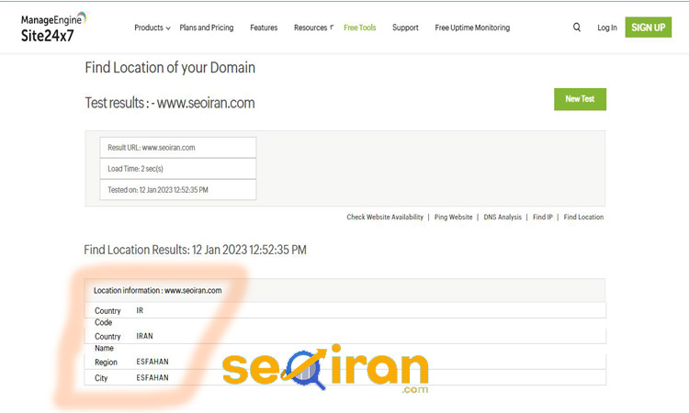The image size is (689, 413).
Task: Open the Find IP tool link
Action: [x=543, y=217]
